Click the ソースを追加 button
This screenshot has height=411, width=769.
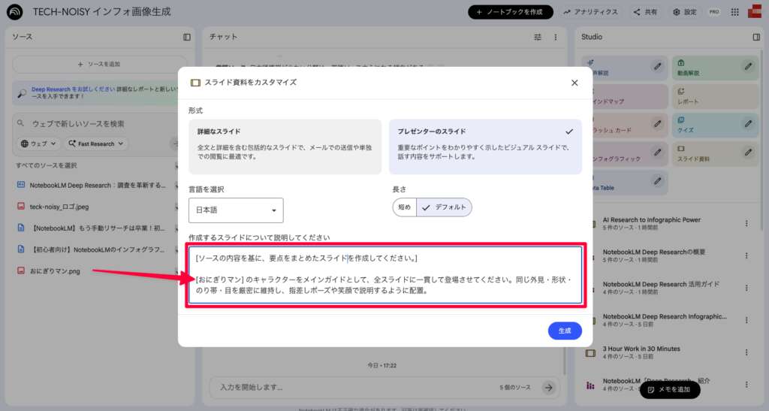[99, 65]
